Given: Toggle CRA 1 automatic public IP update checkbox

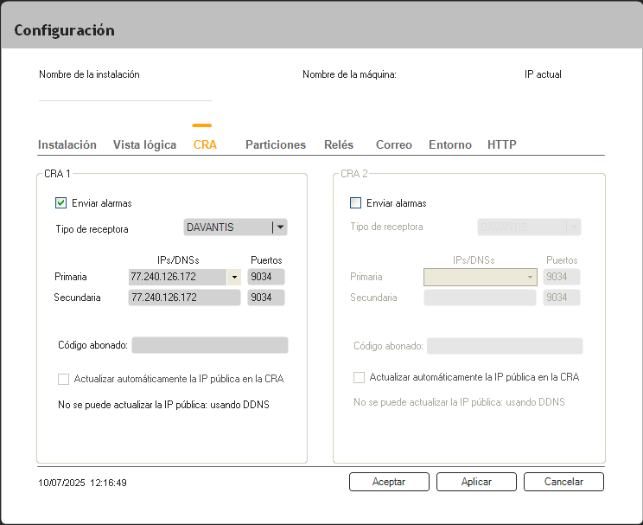Looking at the screenshot, I should pos(63,379).
